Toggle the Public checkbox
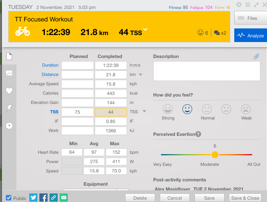 (9, 198)
